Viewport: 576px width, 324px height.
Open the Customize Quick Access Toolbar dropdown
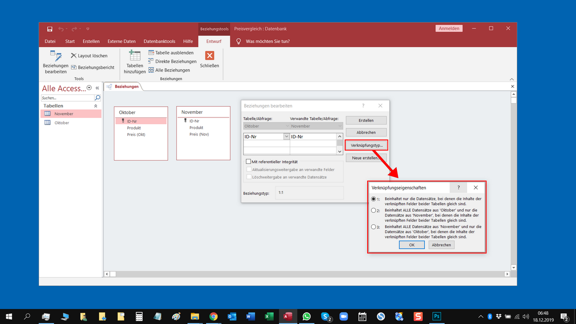coord(88,29)
